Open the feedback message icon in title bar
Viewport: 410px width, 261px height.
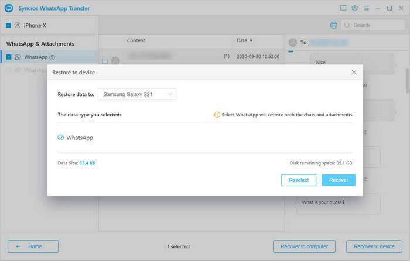[x=343, y=8]
